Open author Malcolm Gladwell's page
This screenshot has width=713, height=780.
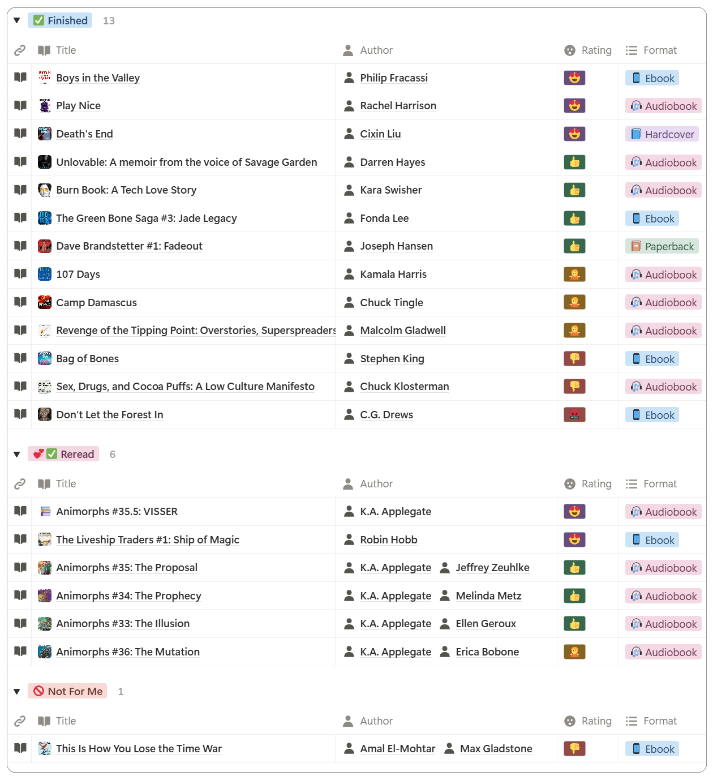402,331
